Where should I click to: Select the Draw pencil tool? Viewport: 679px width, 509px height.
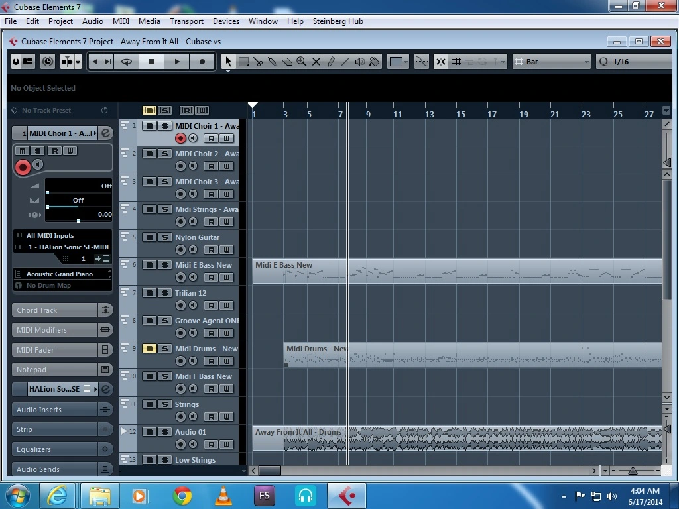pyautogui.click(x=331, y=62)
